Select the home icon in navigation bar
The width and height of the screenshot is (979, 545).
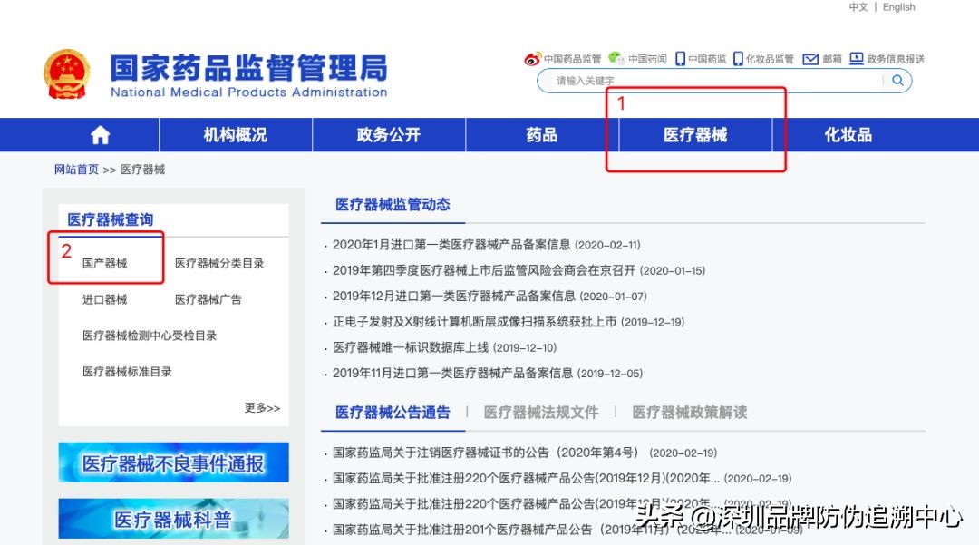coord(100,134)
